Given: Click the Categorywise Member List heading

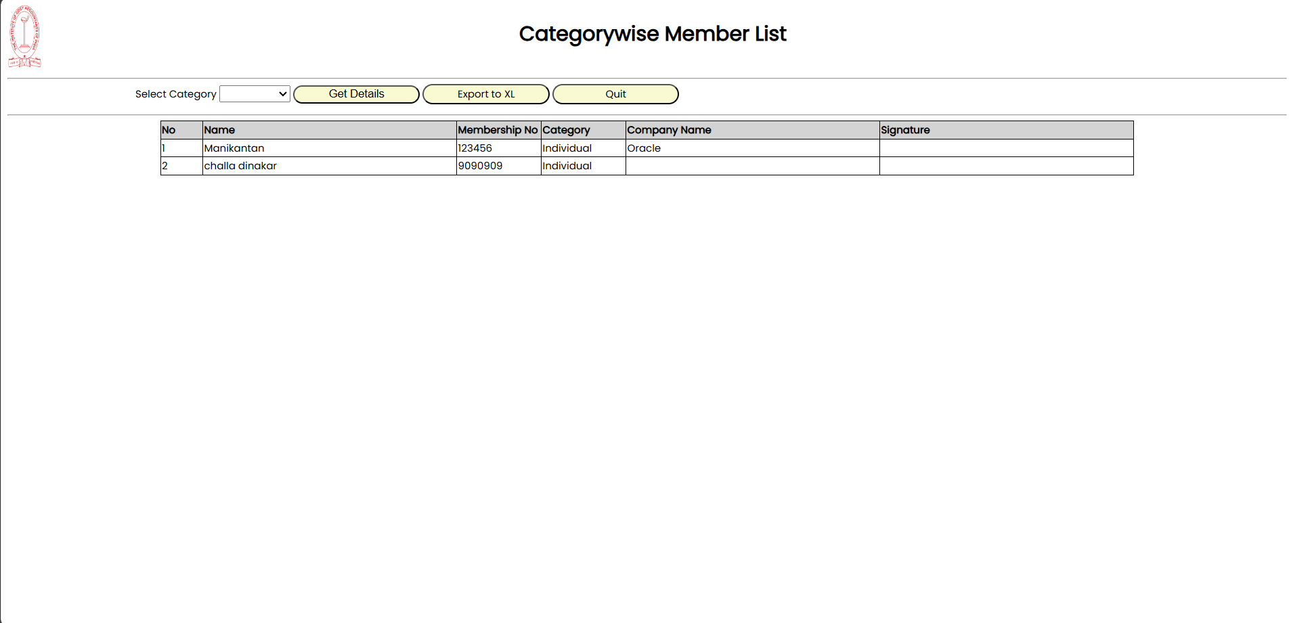Looking at the screenshot, I should tap(652, 34).
